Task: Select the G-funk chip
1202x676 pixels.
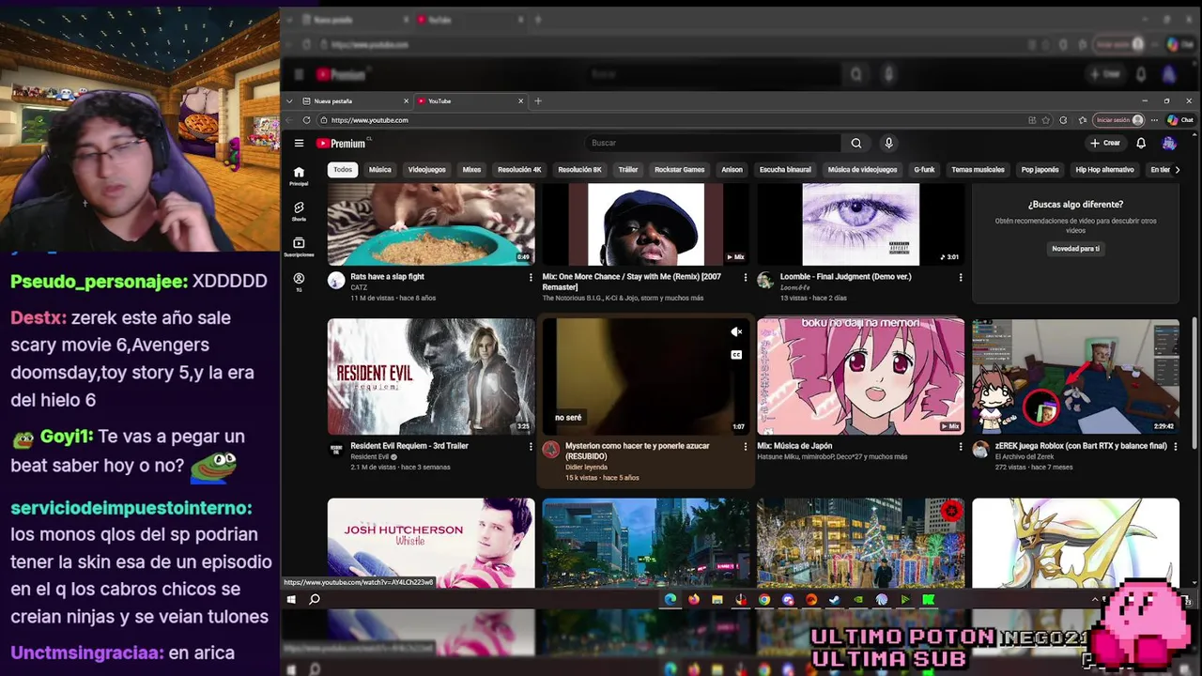Action: coord(924,170)
